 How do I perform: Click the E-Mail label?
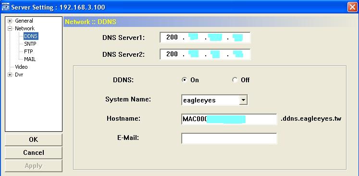[128, 138]
